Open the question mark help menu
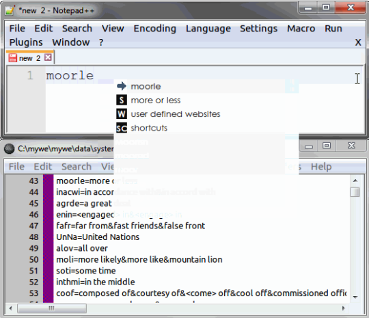369x318 pixels. coord(101,42)
